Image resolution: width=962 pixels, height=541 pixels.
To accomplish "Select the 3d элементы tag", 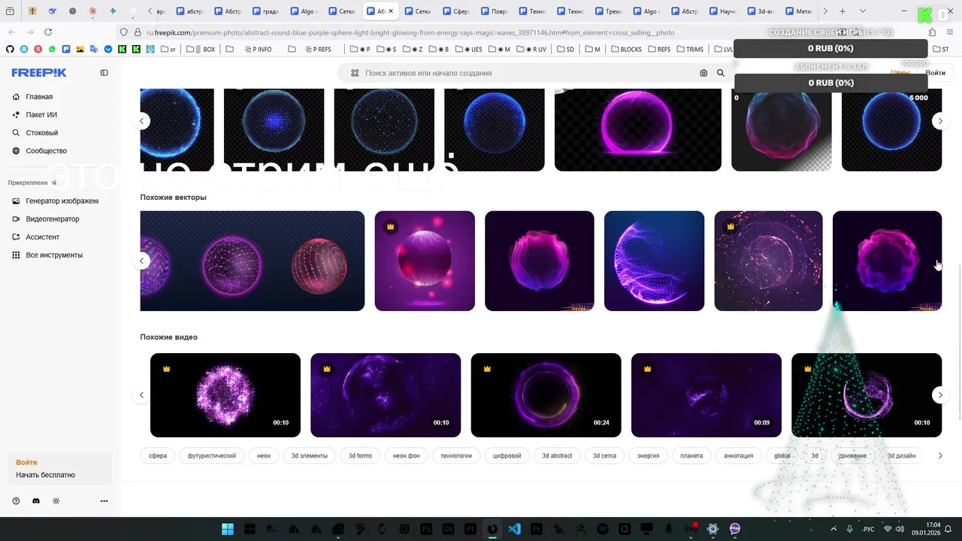I will [x=310, y=455].
